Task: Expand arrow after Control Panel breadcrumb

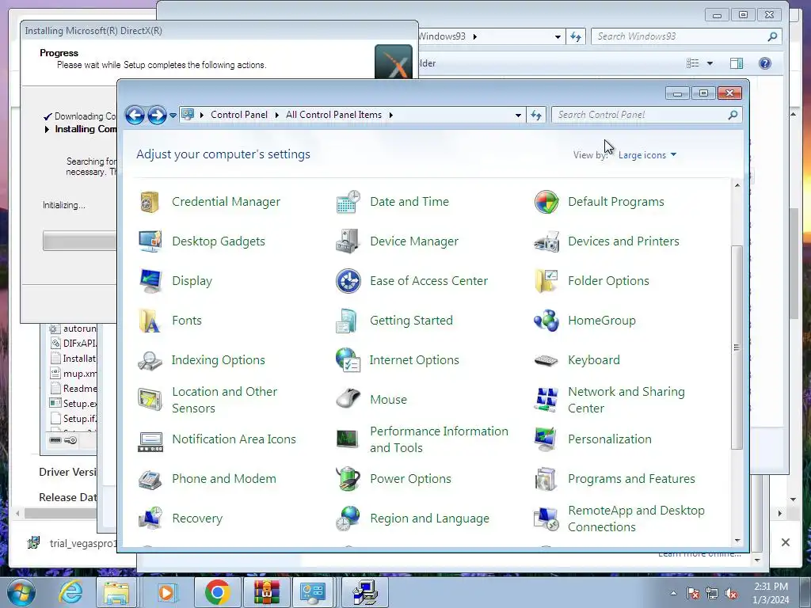Action: tap(276, 115)
